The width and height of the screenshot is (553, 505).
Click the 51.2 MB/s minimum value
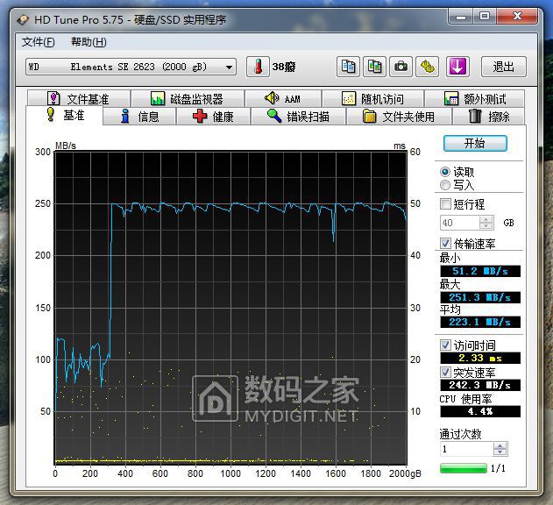480,271
